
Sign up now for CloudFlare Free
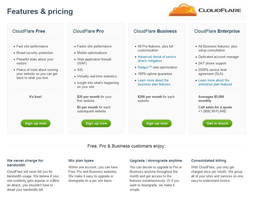pyautogui.click(x=36, y=123)
